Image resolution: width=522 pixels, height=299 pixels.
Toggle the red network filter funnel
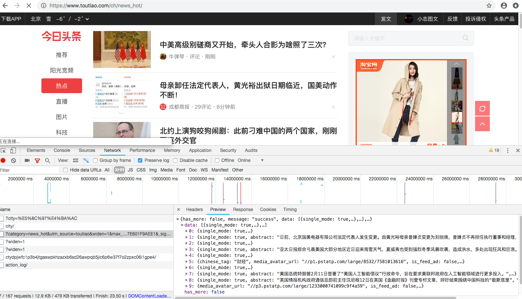point(37,160)
